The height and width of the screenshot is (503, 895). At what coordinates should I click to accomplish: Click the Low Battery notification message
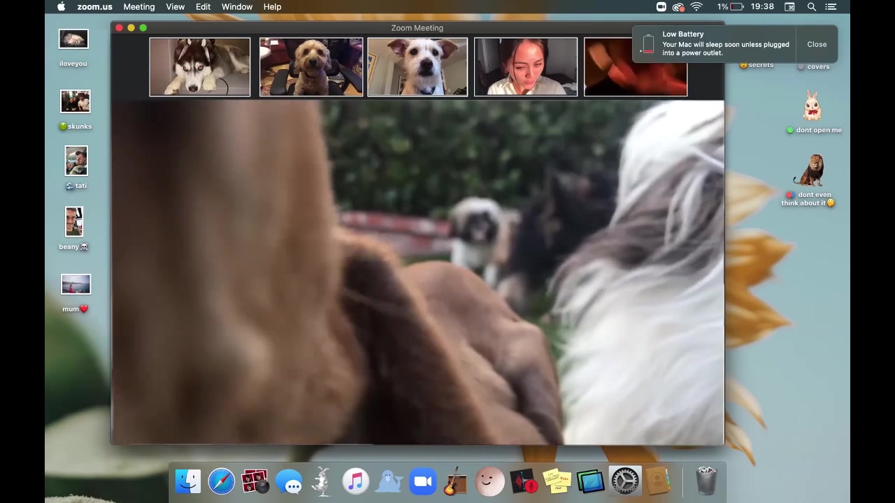pos(726,48)
